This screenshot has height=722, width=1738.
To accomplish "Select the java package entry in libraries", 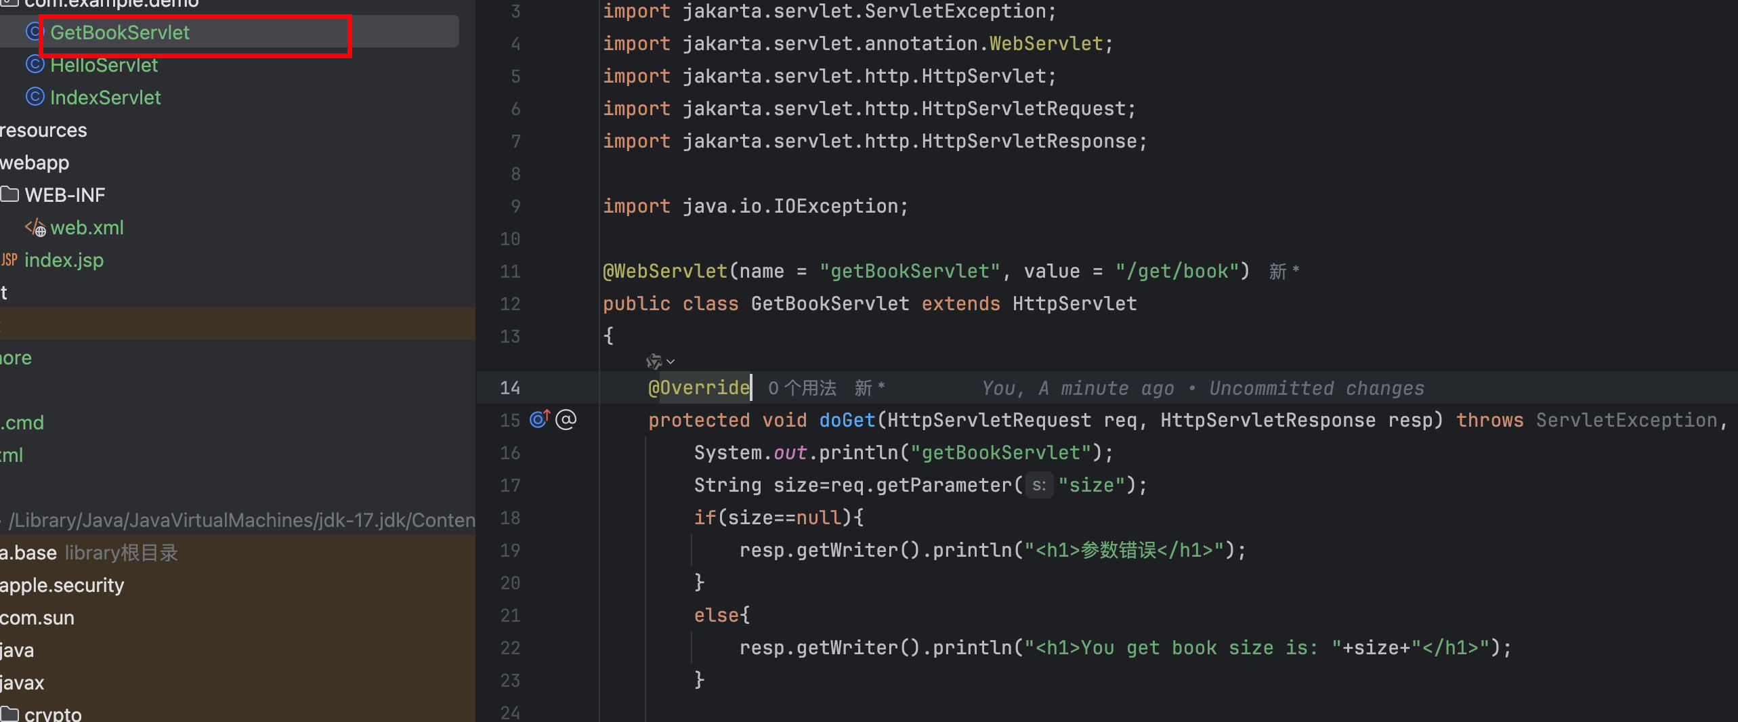I will point(17,650).
